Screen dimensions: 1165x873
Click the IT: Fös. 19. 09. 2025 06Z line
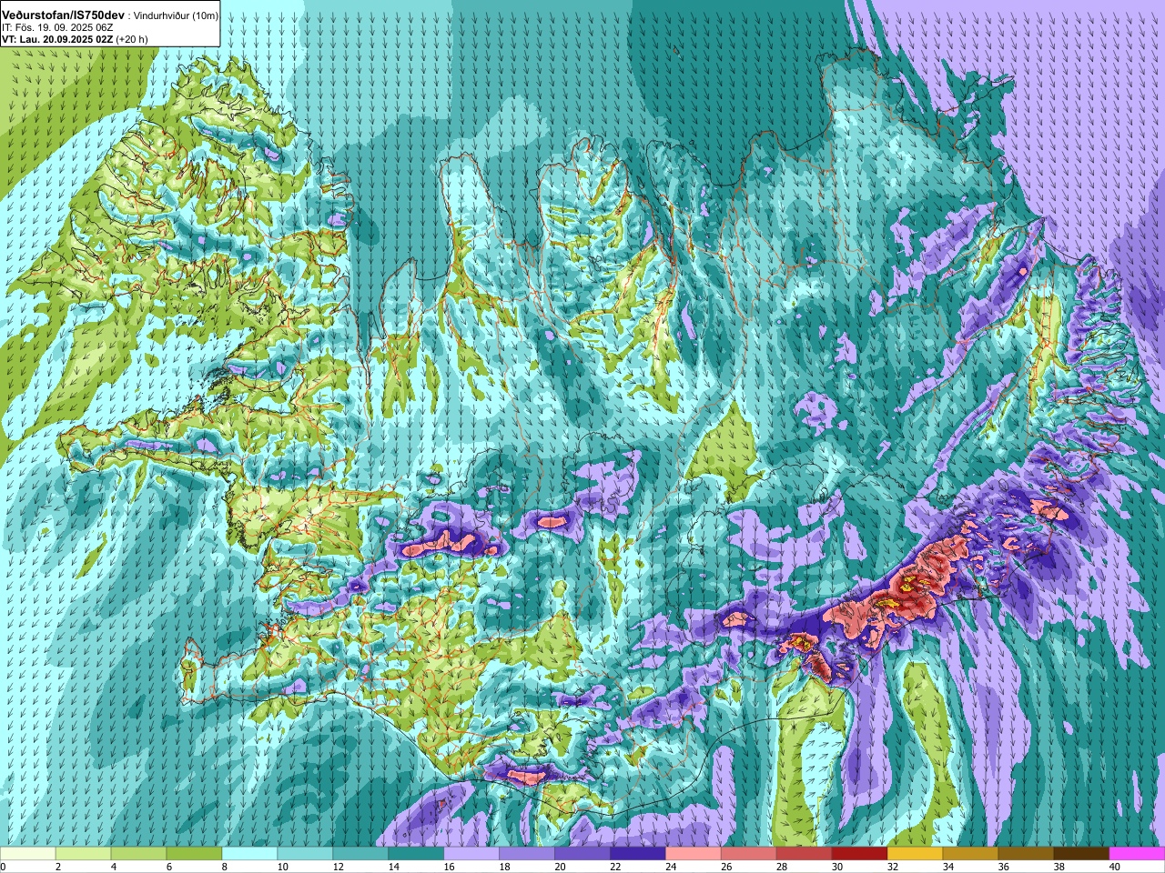coord(57,28)
